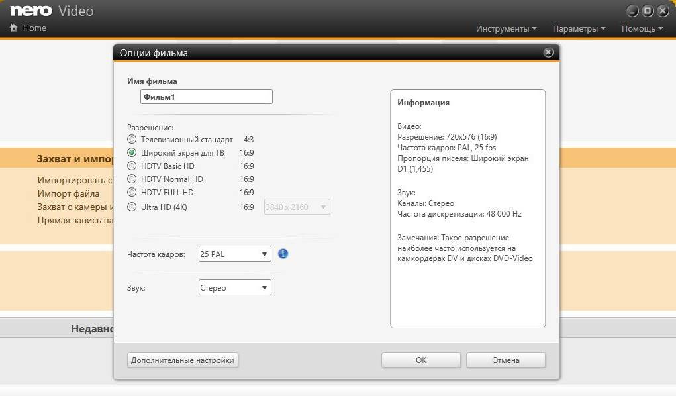Pick HDTV FULL HD resolution
The image size is (676, 396).
(132, 192)
